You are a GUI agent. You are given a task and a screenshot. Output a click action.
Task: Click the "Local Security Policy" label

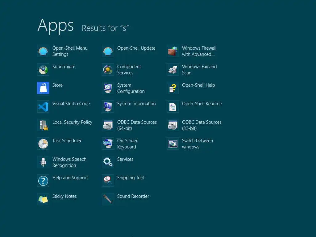pos(72,122)
